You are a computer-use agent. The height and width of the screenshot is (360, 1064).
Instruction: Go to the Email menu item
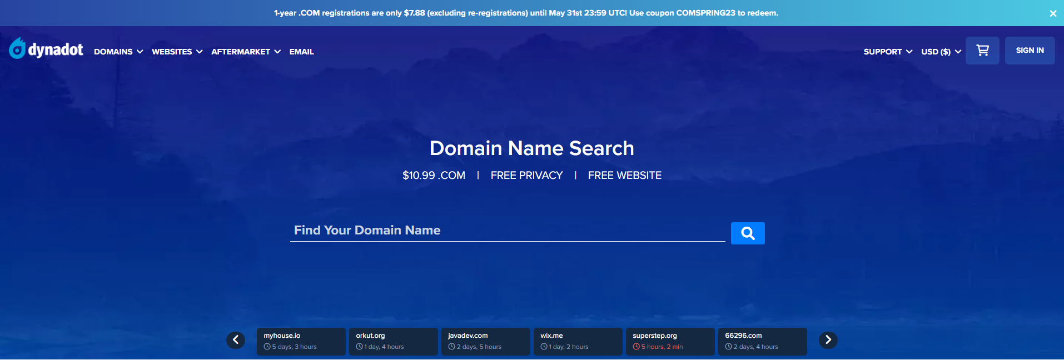(x=301, y=52)
